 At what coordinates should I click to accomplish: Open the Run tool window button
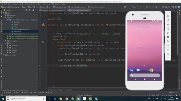coord(49,93)
